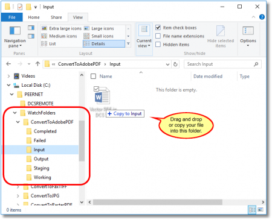Go up one folder level

37,64
